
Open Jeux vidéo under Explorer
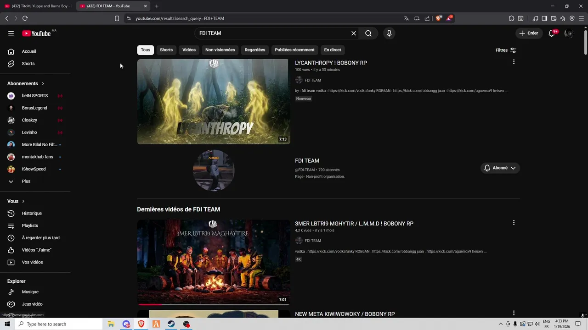35,304
